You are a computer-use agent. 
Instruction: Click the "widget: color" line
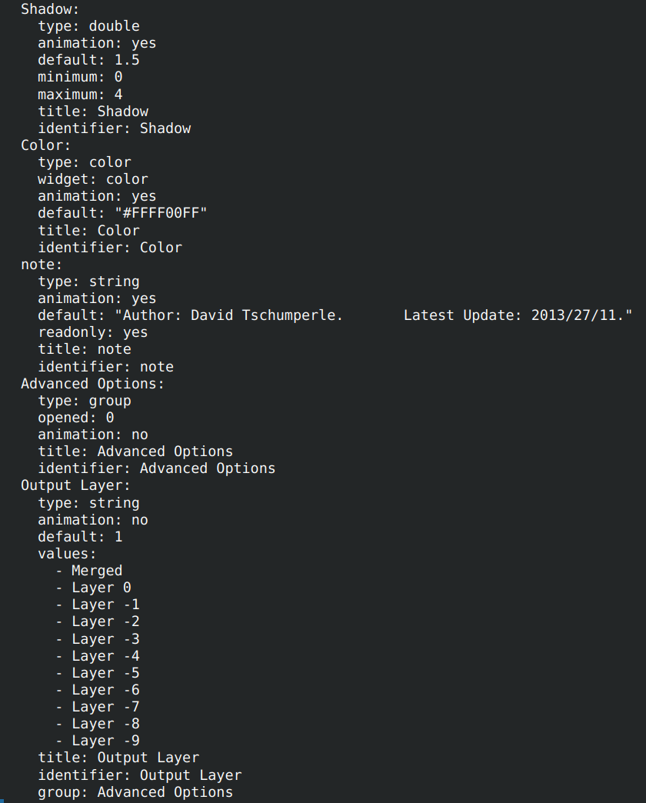pyautogui.click(x=92, y=179)
